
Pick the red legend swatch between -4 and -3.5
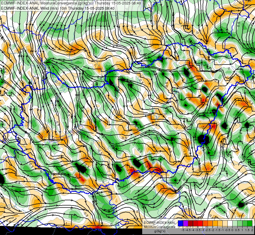click(x=195, y=223)
